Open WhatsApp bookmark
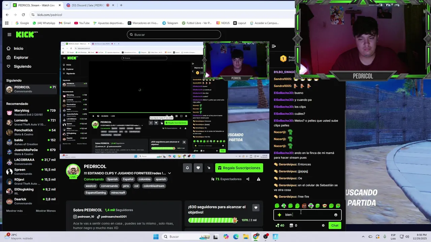Screen dimensions: 431x242 pyautogui.click(x=44, y=23)
